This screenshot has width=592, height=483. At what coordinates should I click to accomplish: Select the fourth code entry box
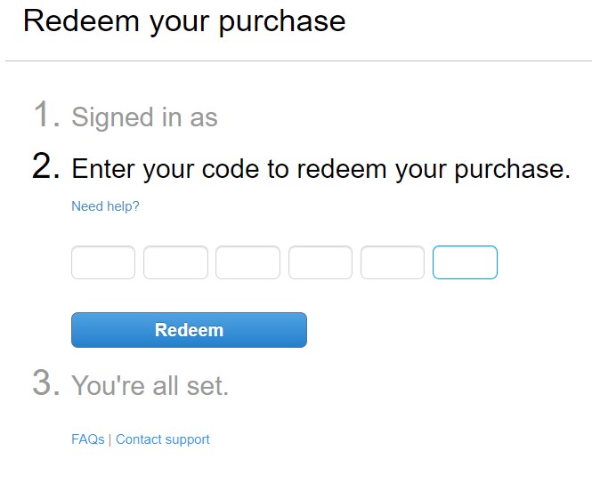[320, 262]
